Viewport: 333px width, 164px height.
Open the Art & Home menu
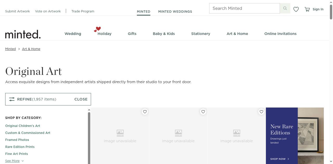(x=237, y=34)
